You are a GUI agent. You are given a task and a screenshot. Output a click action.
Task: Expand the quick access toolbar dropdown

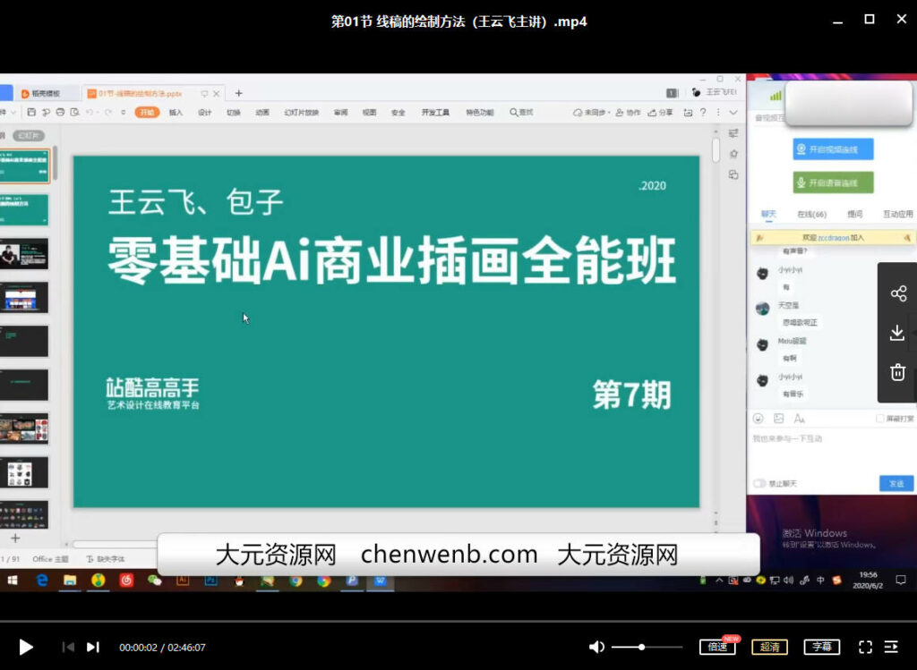(124, 112)
